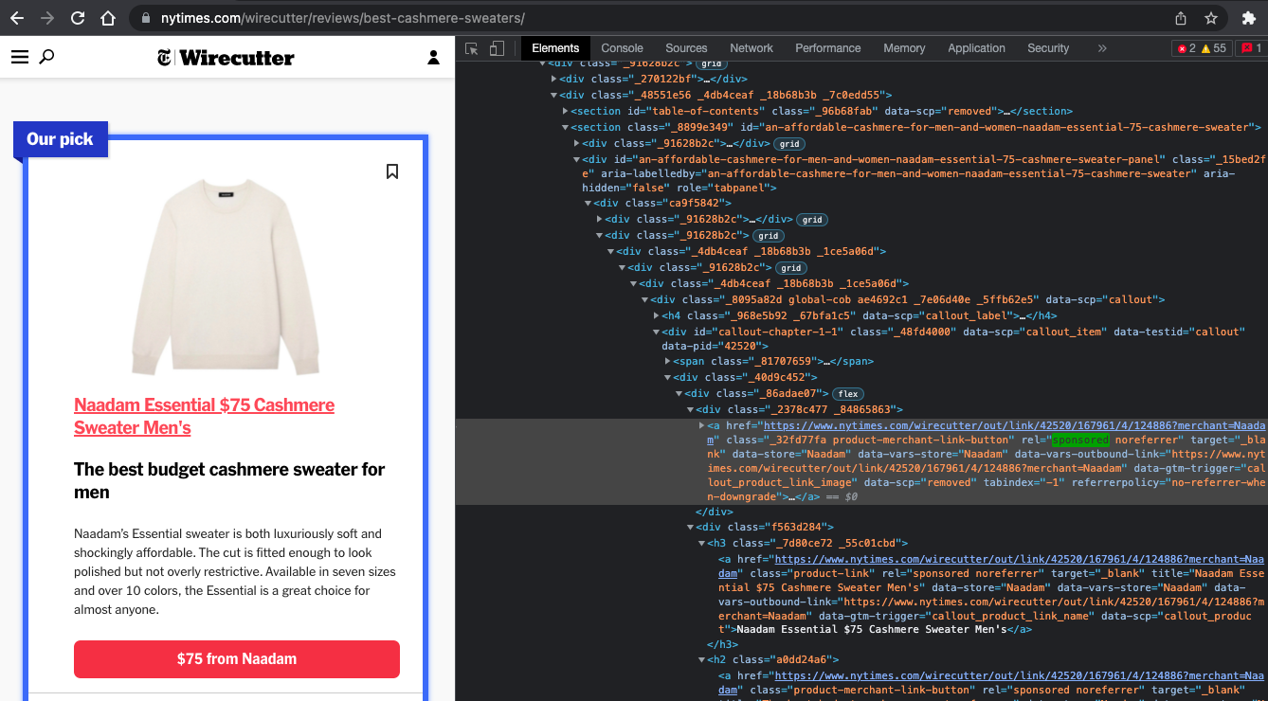Open the share icon in the toolbar
1268x701 pixels.
[x=1180, y=16]
